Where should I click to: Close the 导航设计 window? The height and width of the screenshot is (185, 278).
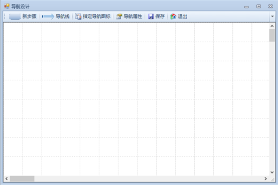(x=270, y=7)
